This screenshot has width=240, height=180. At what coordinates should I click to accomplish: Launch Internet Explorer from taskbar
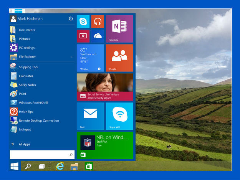60,166
